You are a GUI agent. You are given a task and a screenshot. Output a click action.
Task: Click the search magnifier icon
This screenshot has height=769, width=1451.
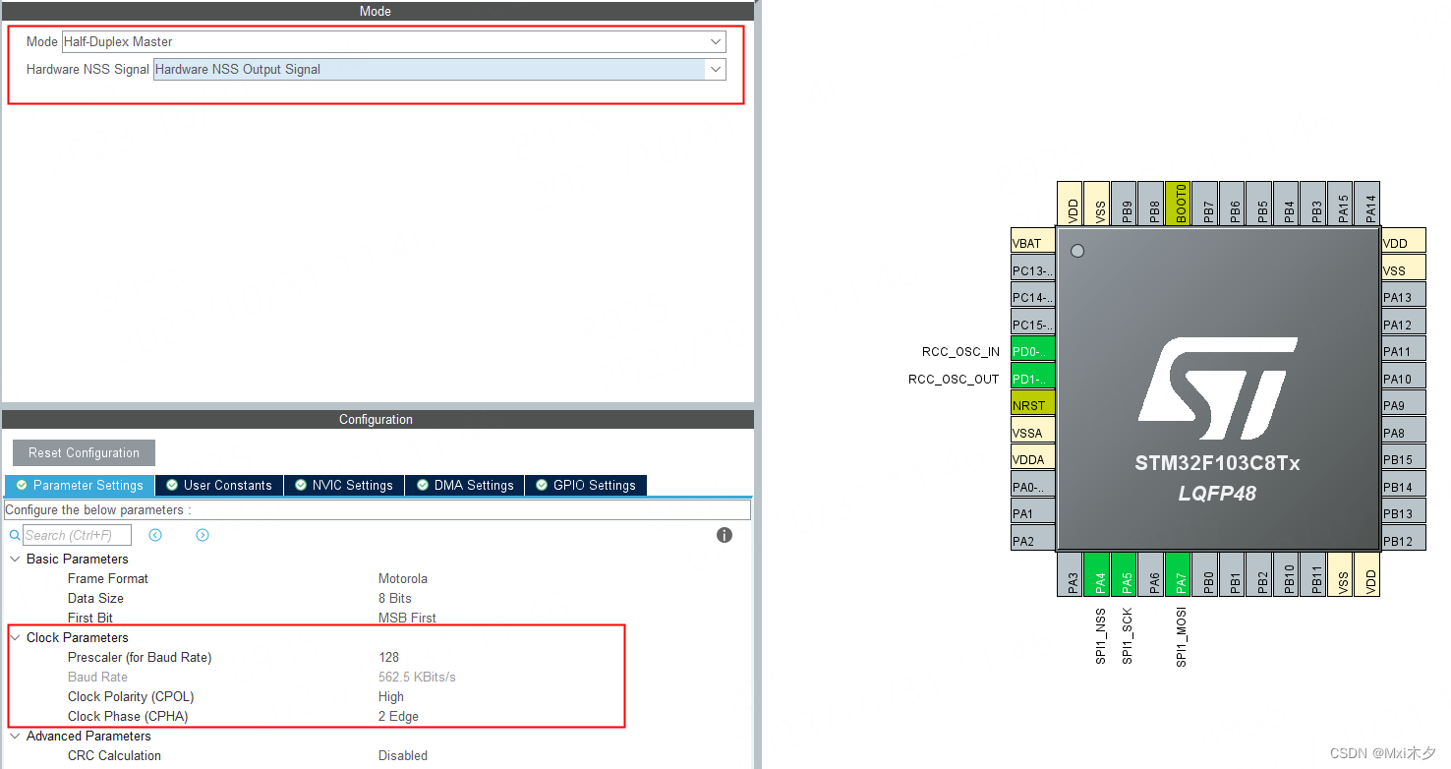tap(15, 535)
